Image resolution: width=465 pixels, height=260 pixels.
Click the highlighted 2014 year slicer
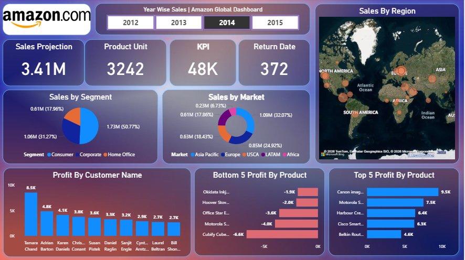click(x=227, y=23)
